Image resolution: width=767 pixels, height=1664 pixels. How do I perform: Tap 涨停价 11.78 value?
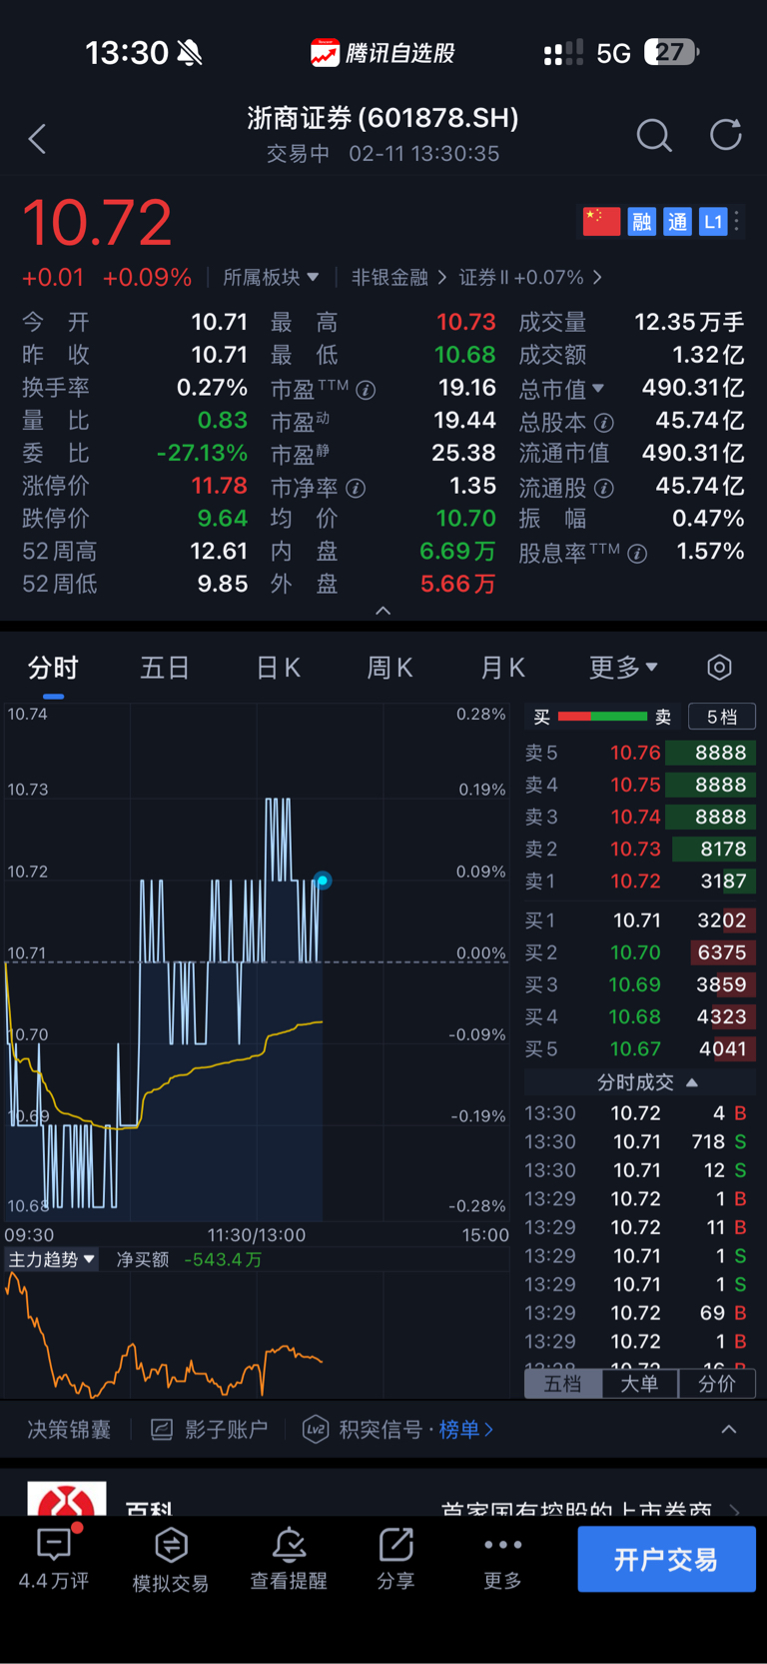coord(220,486)
